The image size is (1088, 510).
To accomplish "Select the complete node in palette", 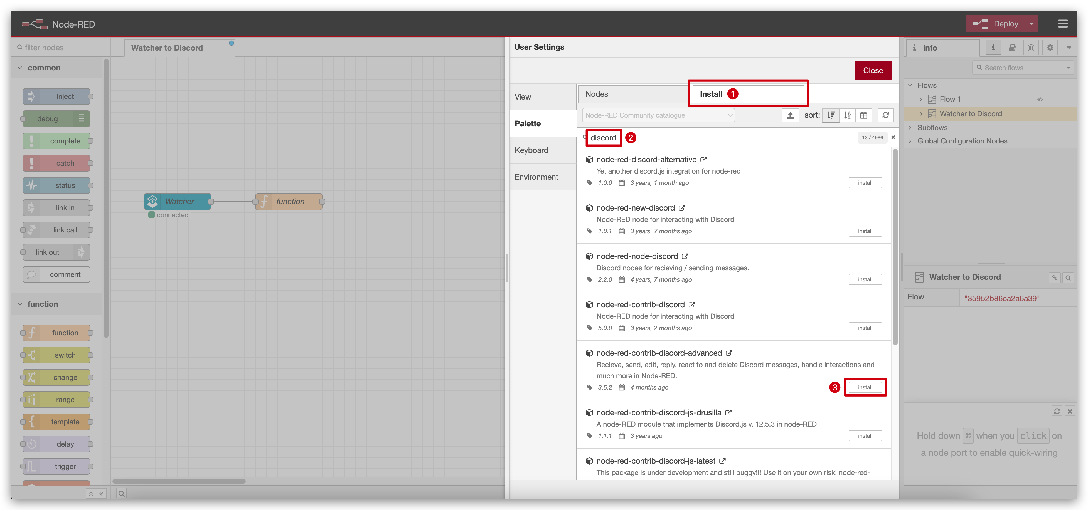I will click(56, 141).
